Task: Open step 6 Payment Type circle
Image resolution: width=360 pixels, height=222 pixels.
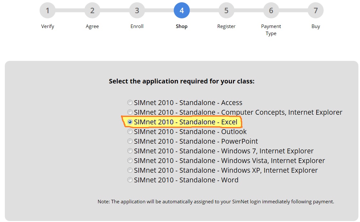Action: tap(271, 10)
